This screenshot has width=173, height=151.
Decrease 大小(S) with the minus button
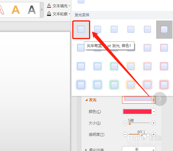[125, 123]
